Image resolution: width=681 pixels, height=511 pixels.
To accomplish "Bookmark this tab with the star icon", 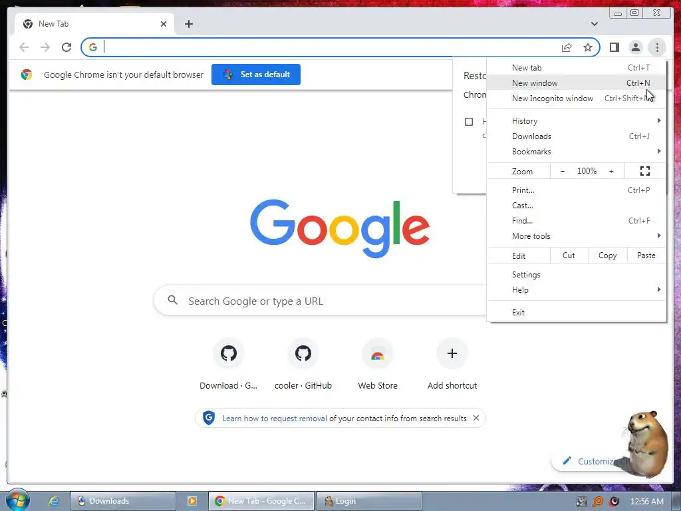I will coord(588,47).
